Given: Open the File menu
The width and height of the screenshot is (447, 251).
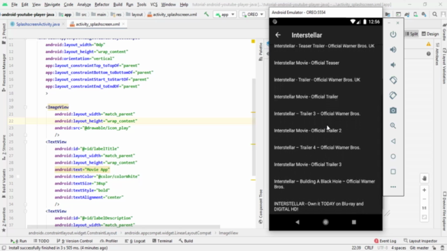Looking at the screenshot, I should 14,5.
